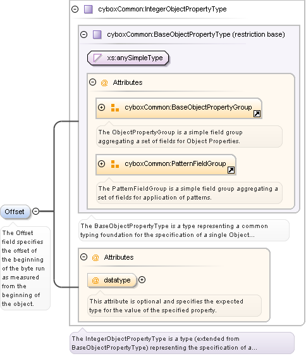Click the lower Attributes @ icon

[95, 257]
